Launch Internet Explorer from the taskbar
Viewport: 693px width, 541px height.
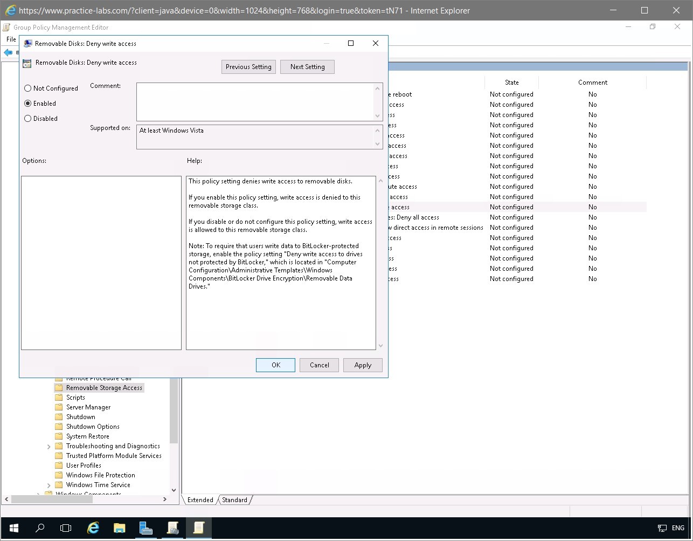(93, 528)
